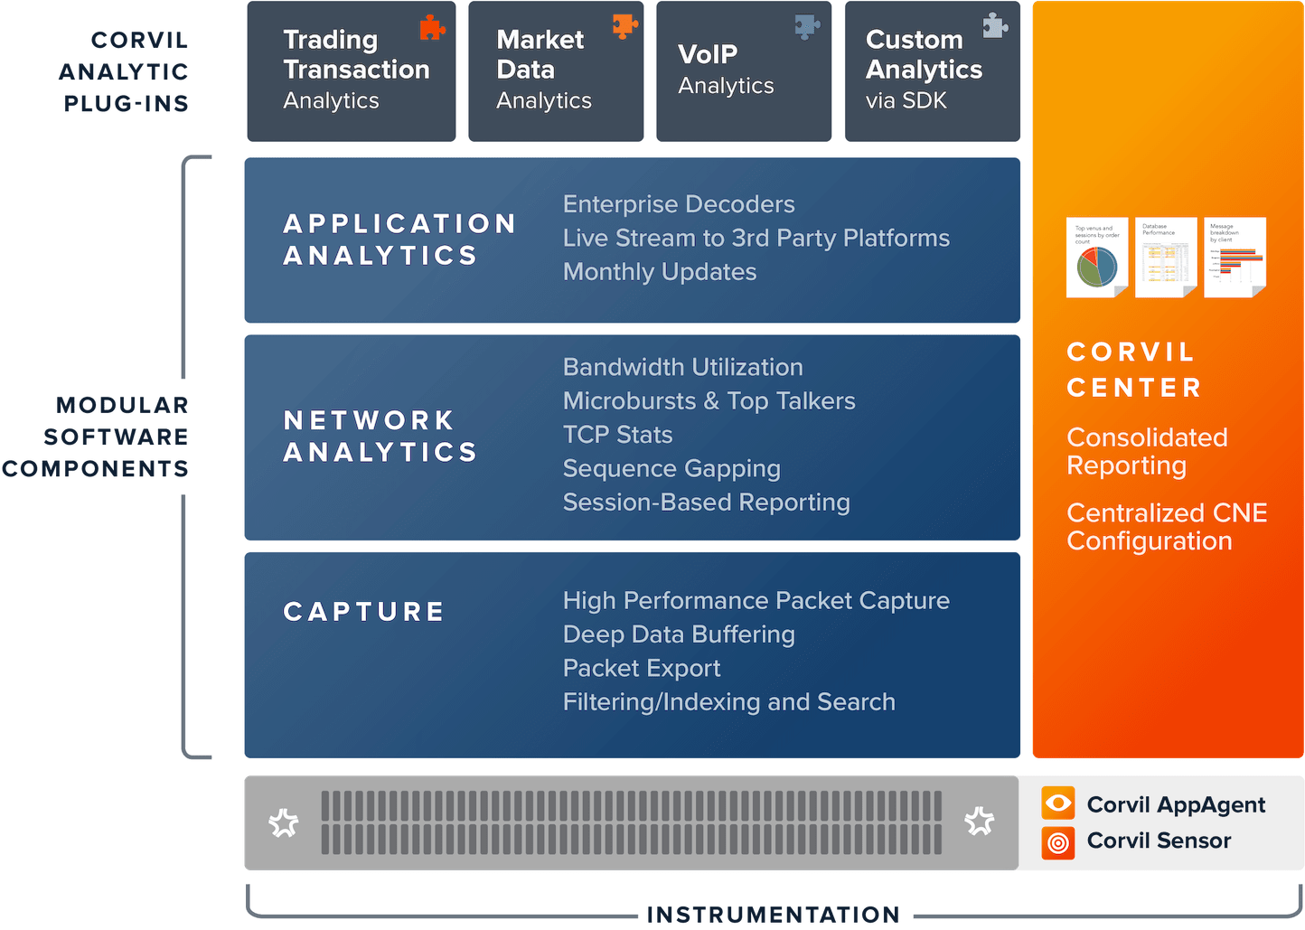This screenshot has width=1305, height=930.
Task: Click Microbursts & Top Talkers text
Action: 709,400
